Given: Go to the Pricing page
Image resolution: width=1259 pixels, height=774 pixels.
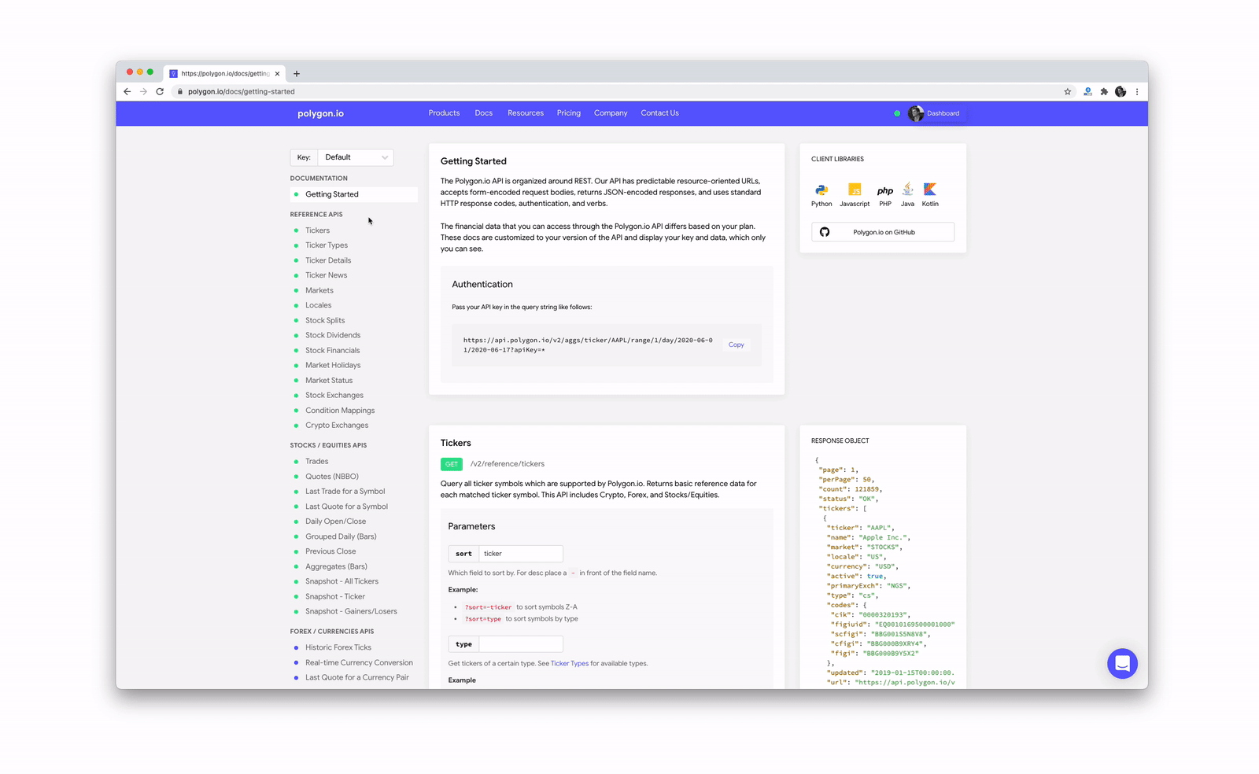Looking at the screenshot, I should 568,113.
